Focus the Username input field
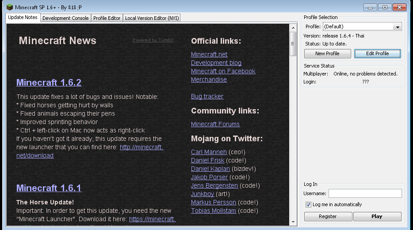413x230 pixels. pyautogui.click(x=365, y=193)
